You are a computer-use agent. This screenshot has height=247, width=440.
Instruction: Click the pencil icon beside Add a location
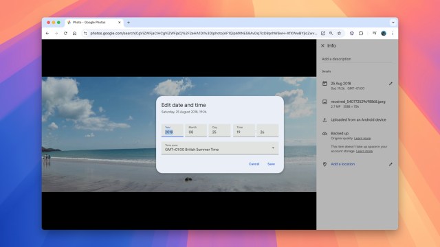[390, 165]
